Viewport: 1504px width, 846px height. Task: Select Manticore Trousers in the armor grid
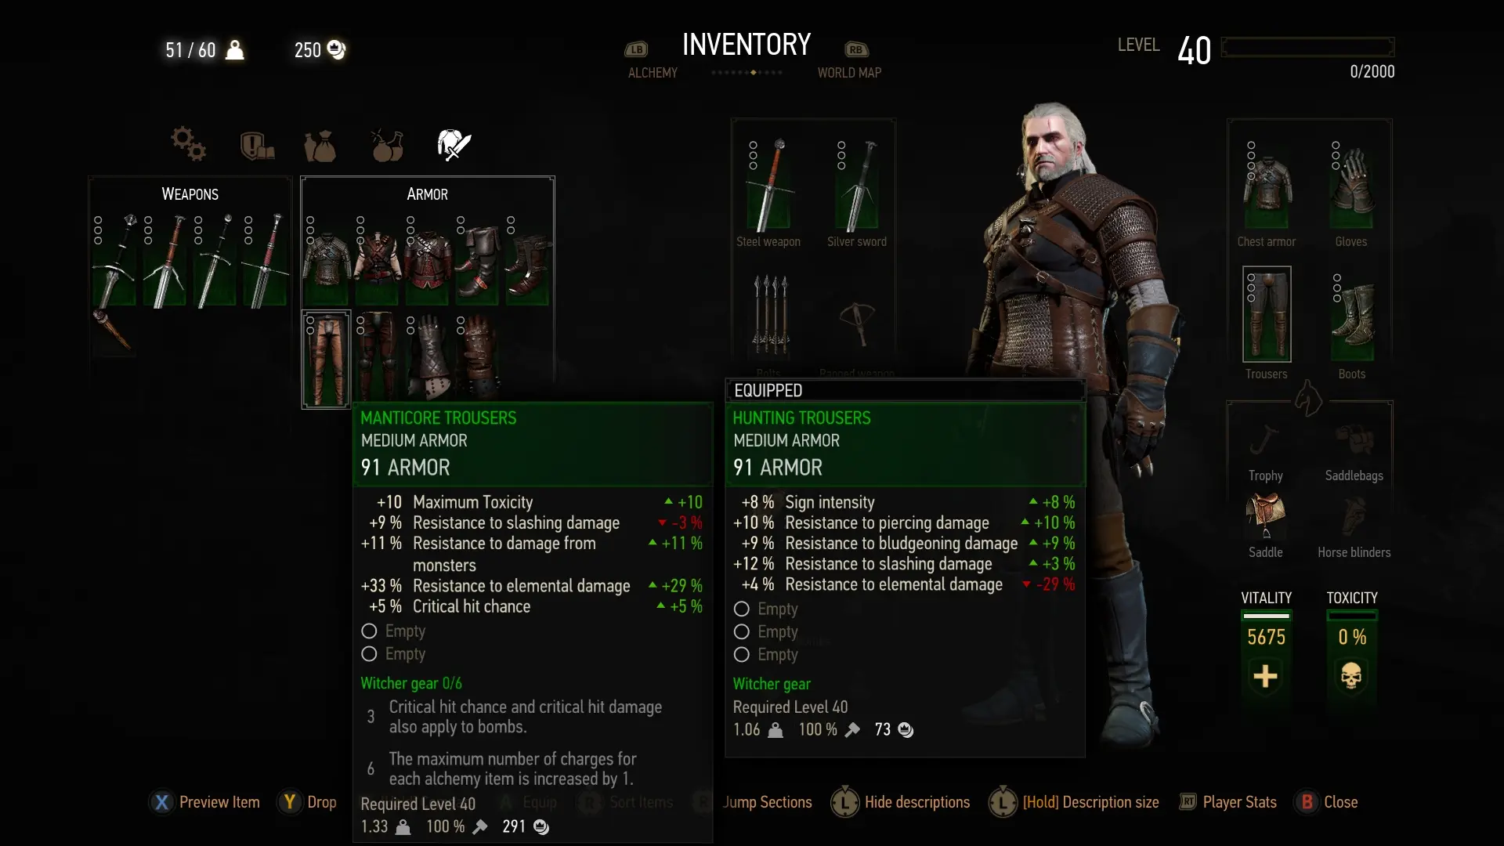(x=327, y=360)
